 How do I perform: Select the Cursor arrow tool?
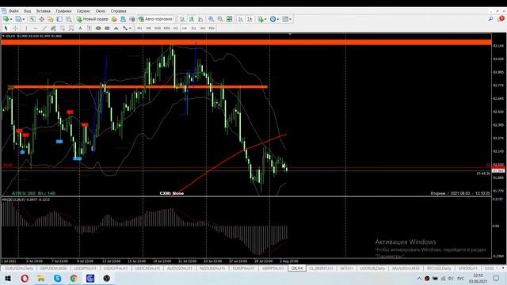pos(6,28)
